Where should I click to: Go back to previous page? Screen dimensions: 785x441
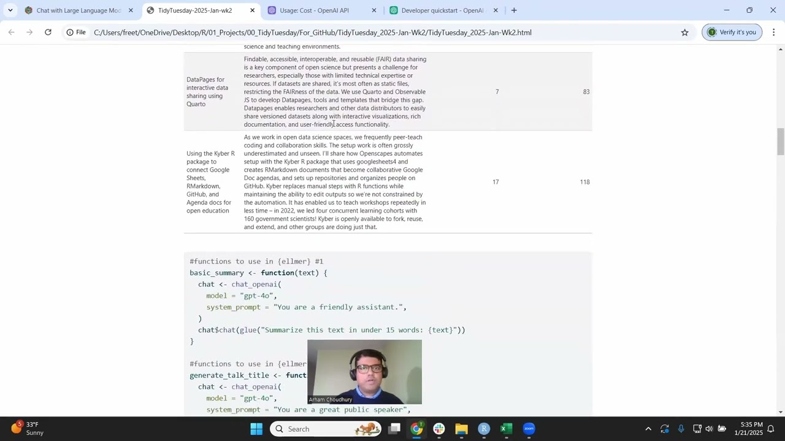(11, 32)
